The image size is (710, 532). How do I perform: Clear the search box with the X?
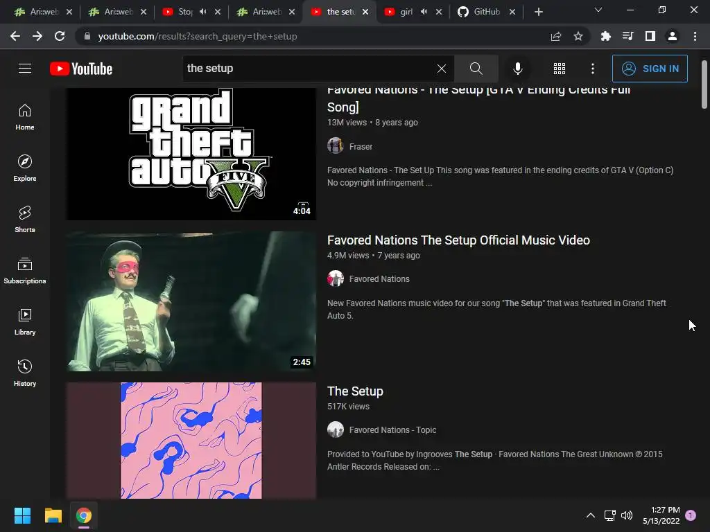(442, 69)
